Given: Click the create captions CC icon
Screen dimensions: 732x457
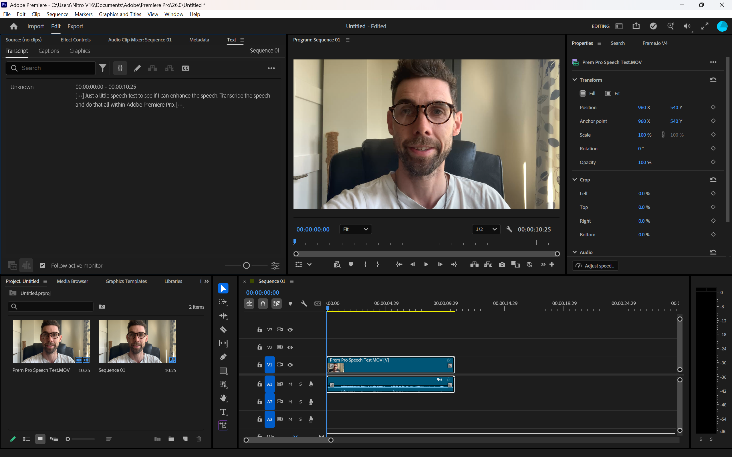Looking at the screenshot, I should point(185,68).
